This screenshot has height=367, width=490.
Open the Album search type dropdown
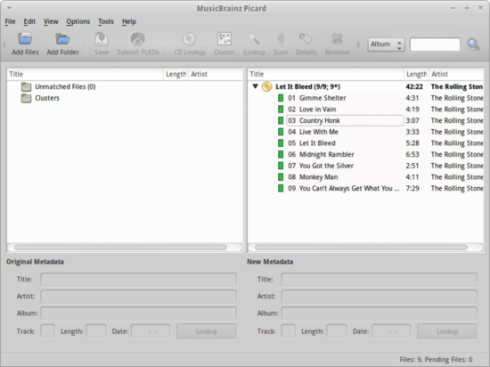tap(386, 45)
